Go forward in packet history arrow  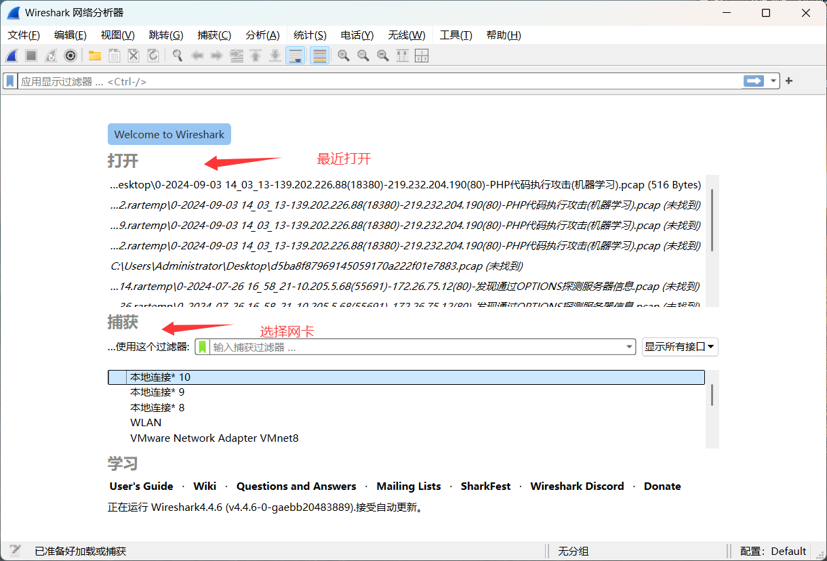[217, 56]
